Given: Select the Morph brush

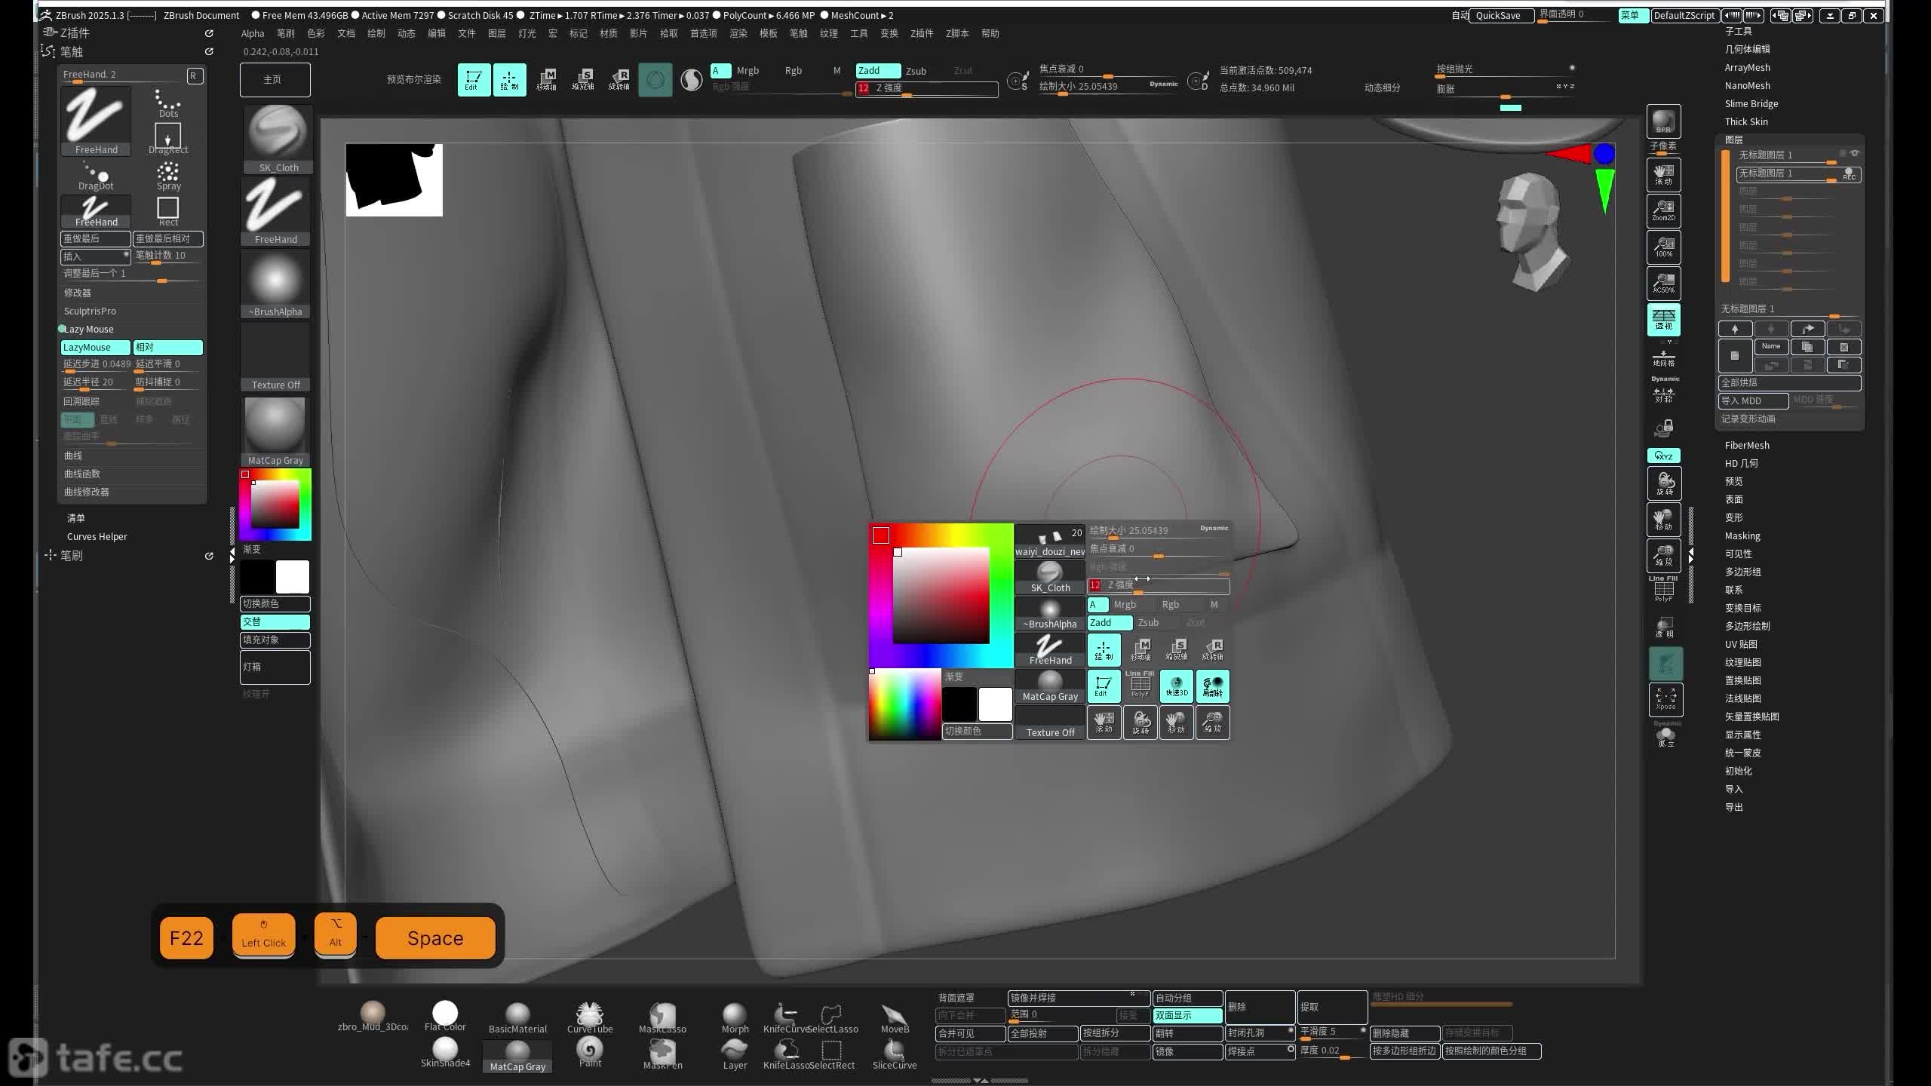Looking at the screenshot, I should coord(735,1017).
